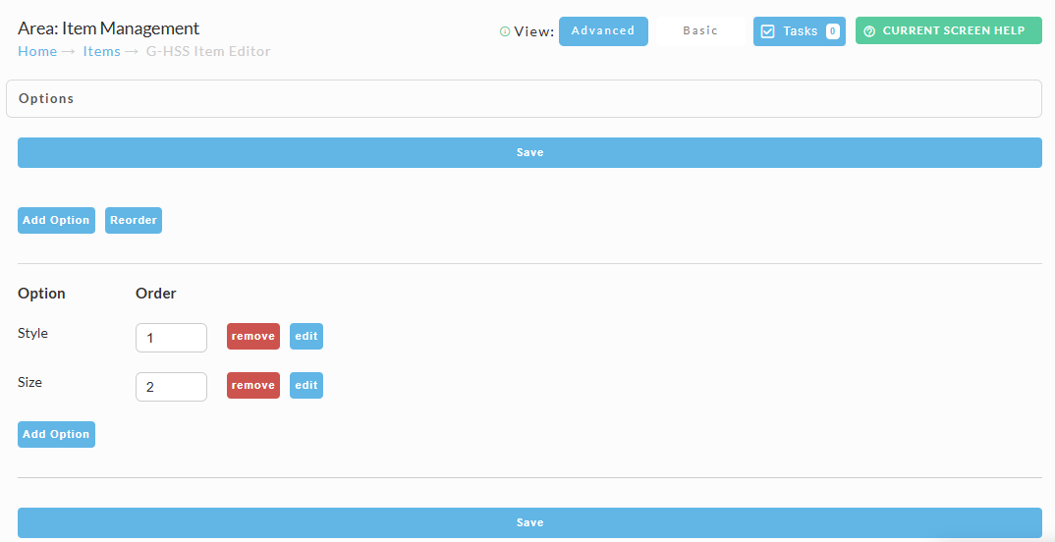Click the Reorder button
1055x542 pixels.
pyautogui.click(x=134, y=221)
